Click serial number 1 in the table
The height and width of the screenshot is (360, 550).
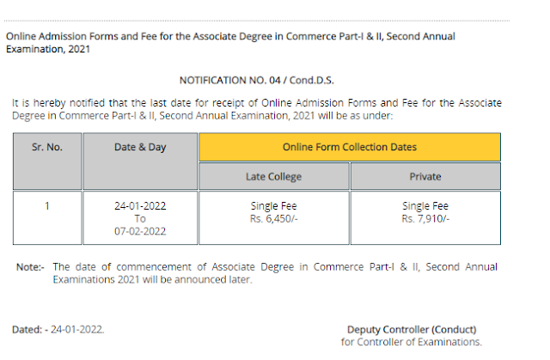[x=47, y=206]
